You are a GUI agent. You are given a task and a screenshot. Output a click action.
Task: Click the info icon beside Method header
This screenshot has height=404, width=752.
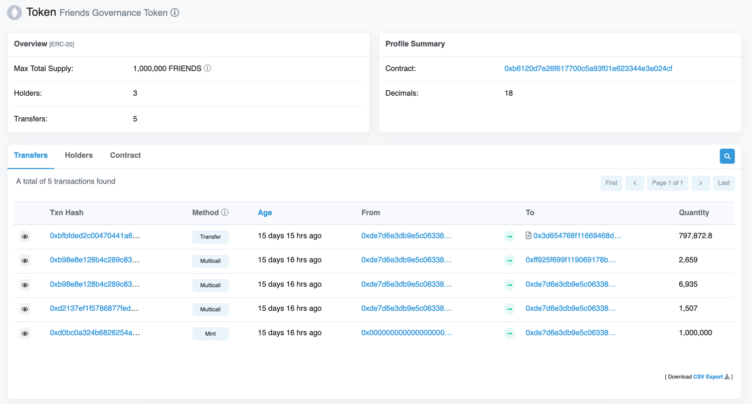[x=225, y=213]
